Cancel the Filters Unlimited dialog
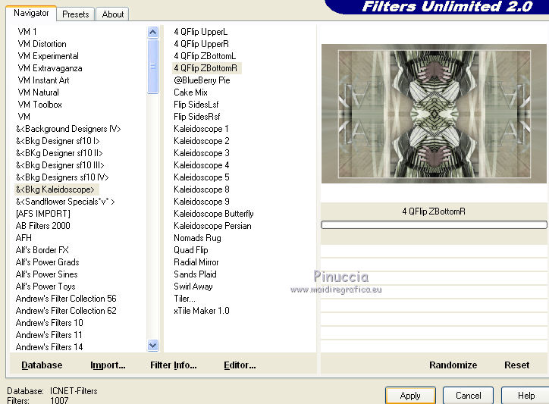Screen dimensions: 549x404 click(x=468, y=395)
